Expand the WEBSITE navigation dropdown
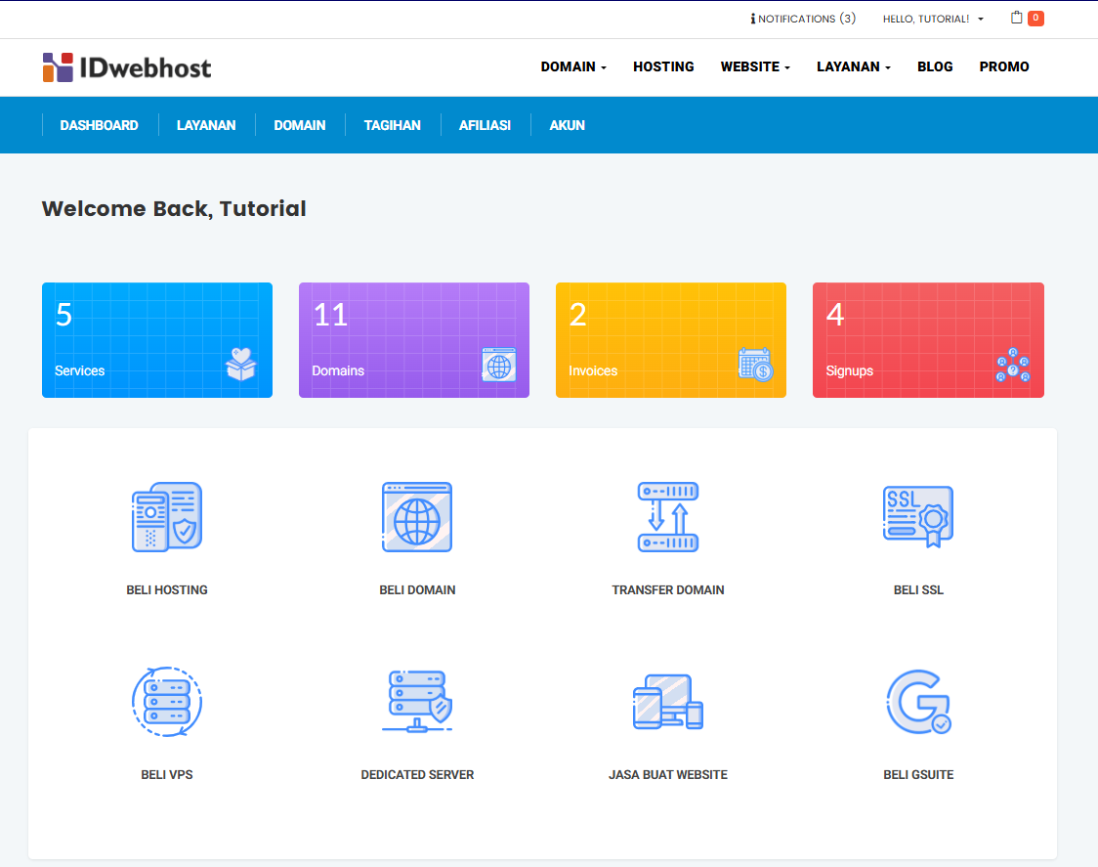 point(755,66)
